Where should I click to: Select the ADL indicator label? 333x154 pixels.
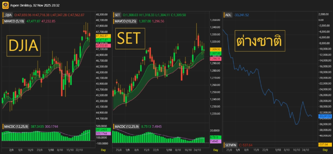click(x=228, y=15)
